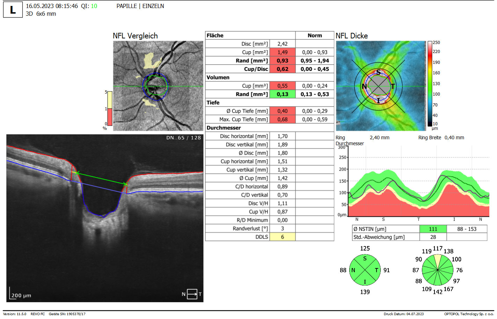The width and height of the screenshot is (497, 319).
Task: Click the NSTIN norm range 88 - 153
Action: pos(467,229)
